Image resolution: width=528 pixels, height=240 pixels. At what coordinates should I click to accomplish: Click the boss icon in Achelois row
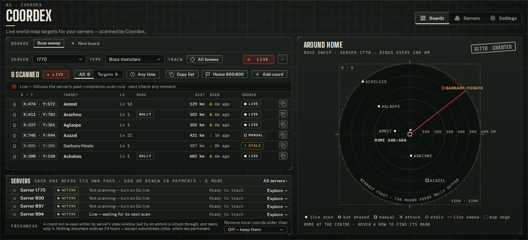(x=14, y=156)
